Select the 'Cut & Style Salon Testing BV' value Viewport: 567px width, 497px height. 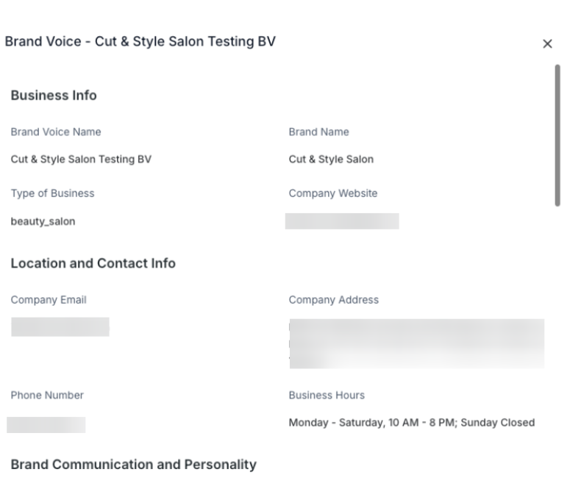pos(81,160)
